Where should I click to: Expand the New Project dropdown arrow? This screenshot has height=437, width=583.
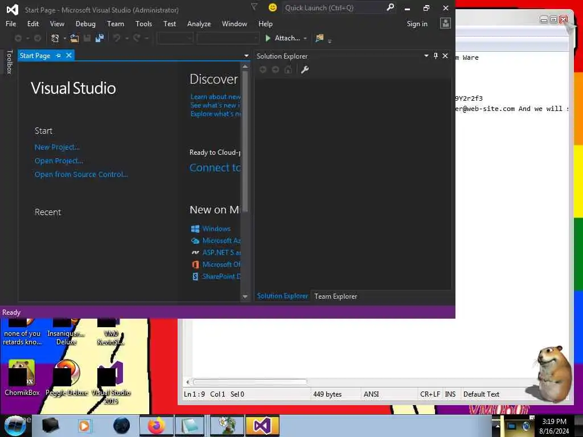point(65,38)
